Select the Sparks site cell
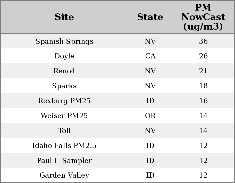This screenshot has height=183, width=235. tap(64, 86)
